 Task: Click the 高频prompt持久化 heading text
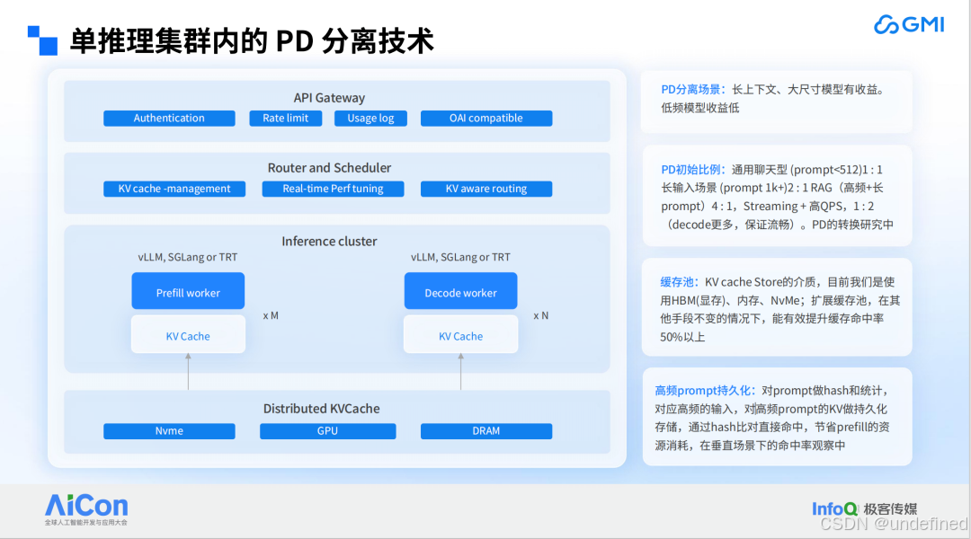[705, 391]
